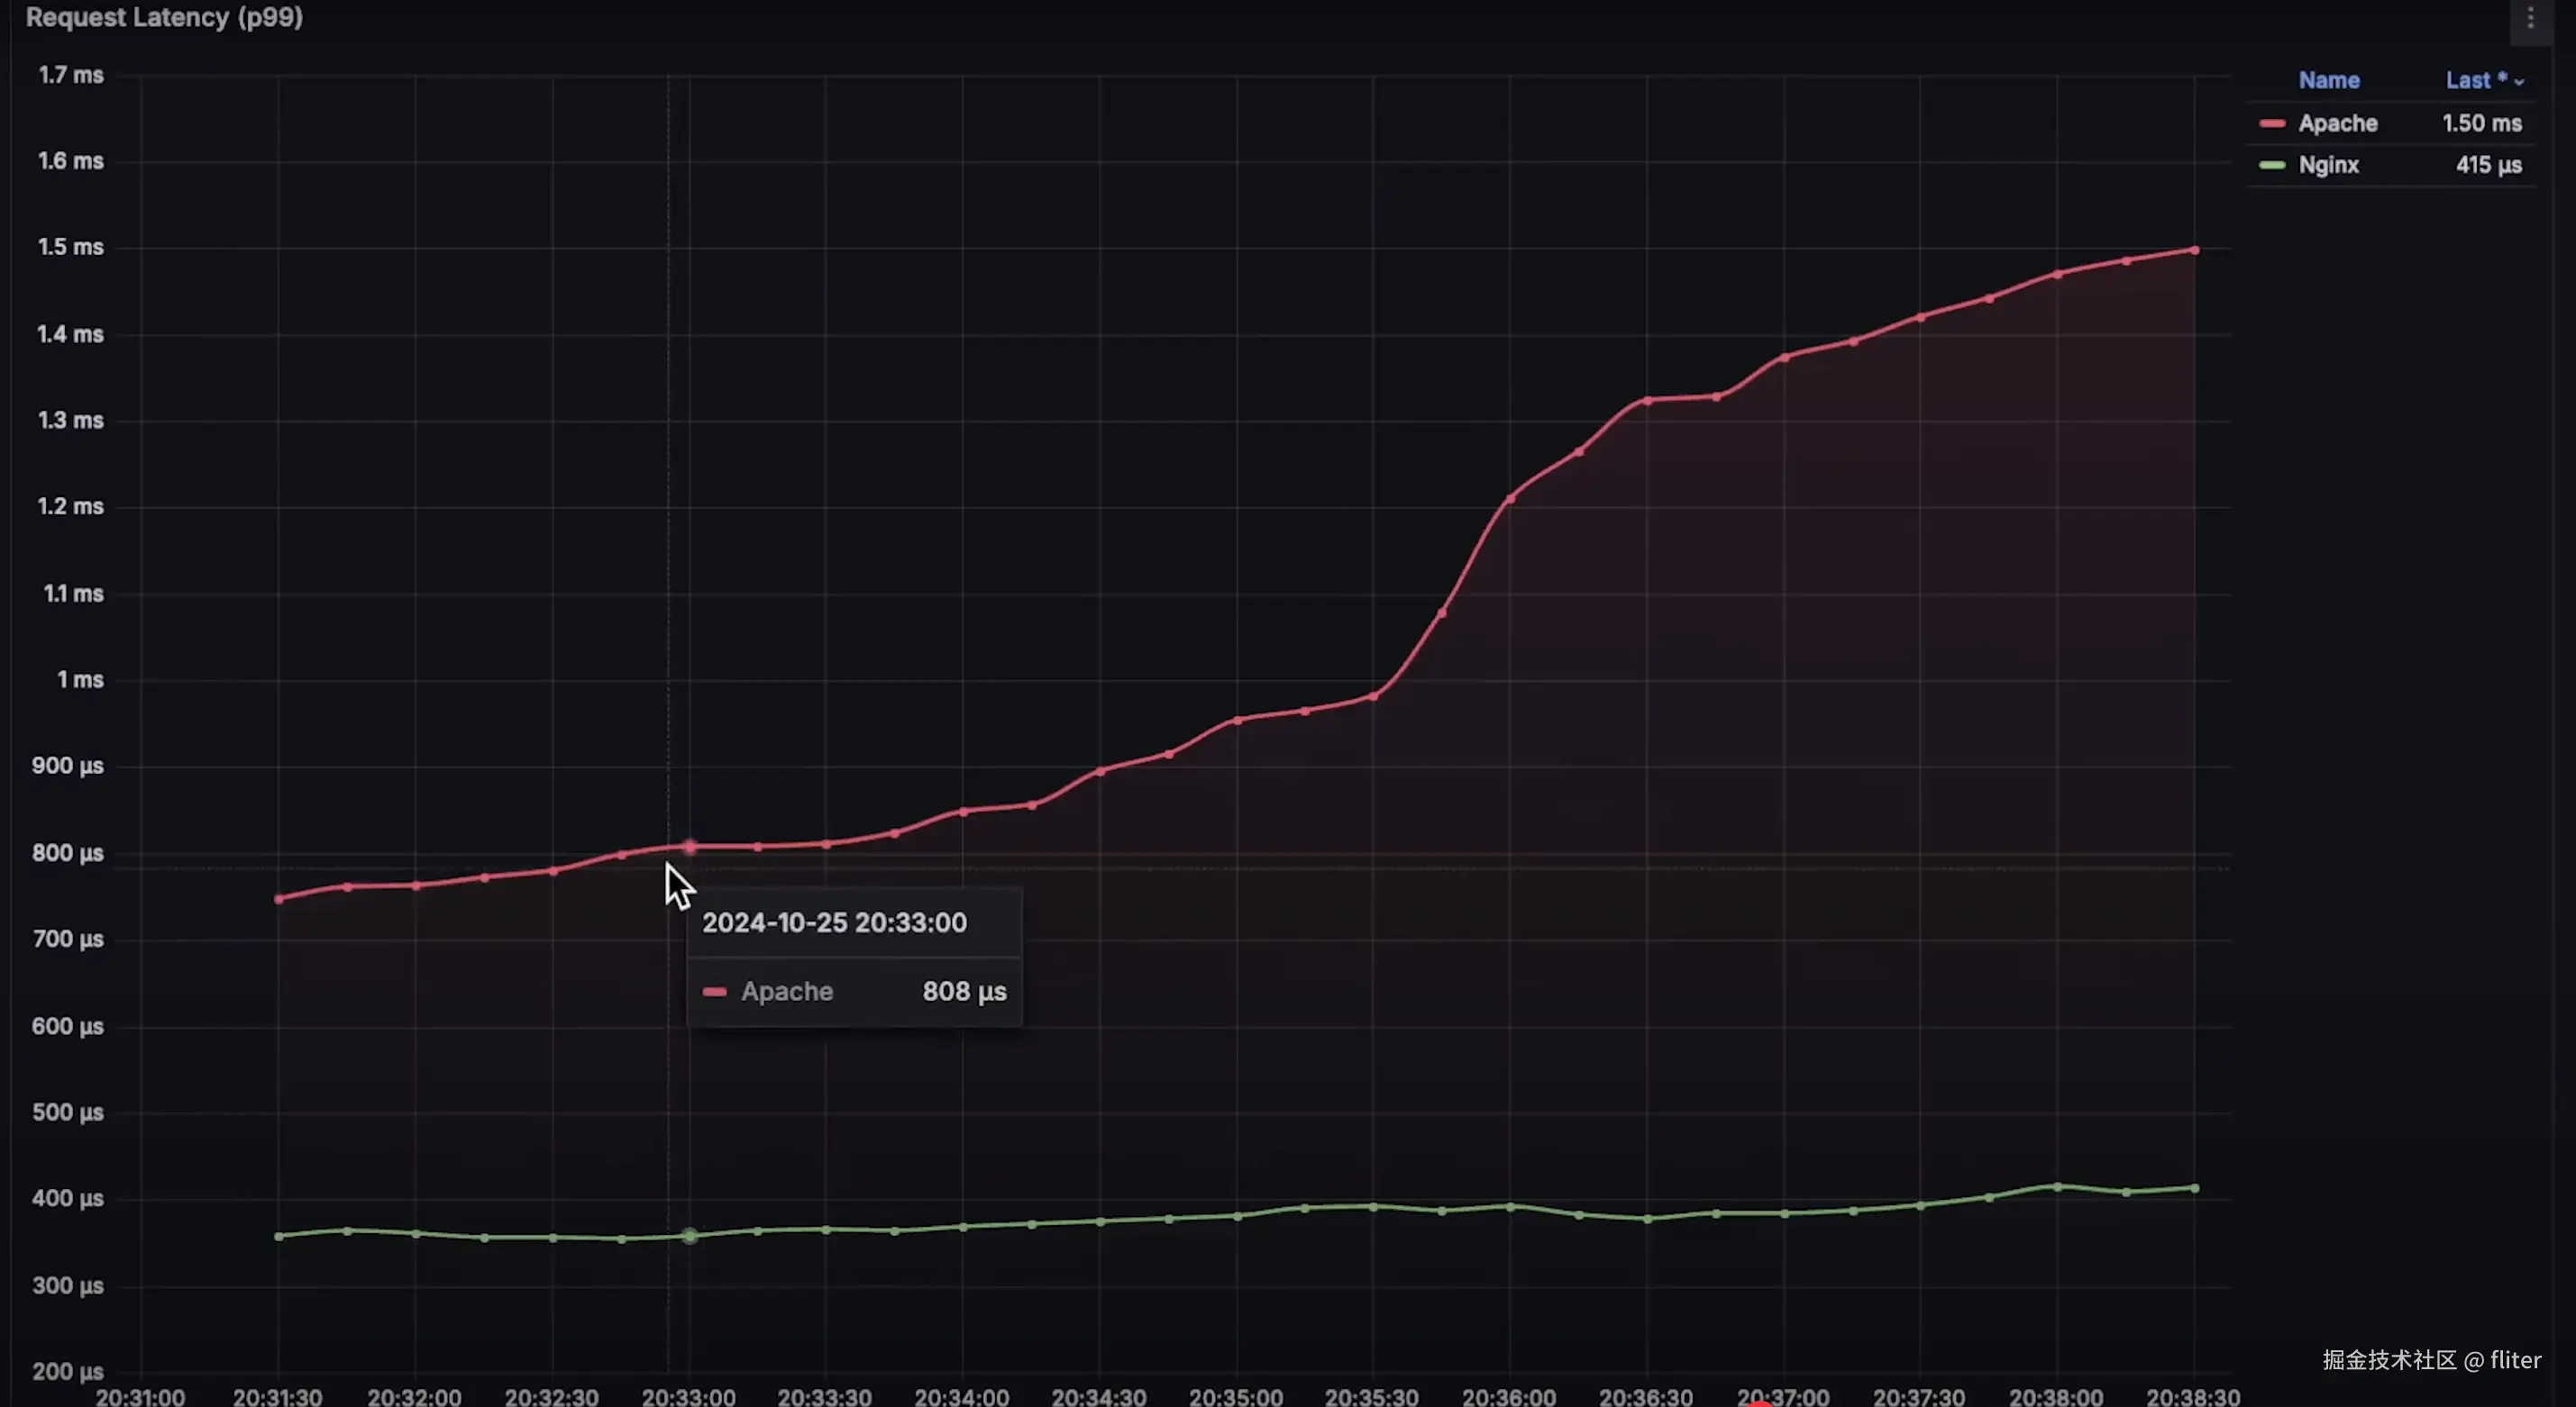The image size is (2576, 1407).
Task: Click the Nginx 415 µs legend value
Action: (2488, 166)
